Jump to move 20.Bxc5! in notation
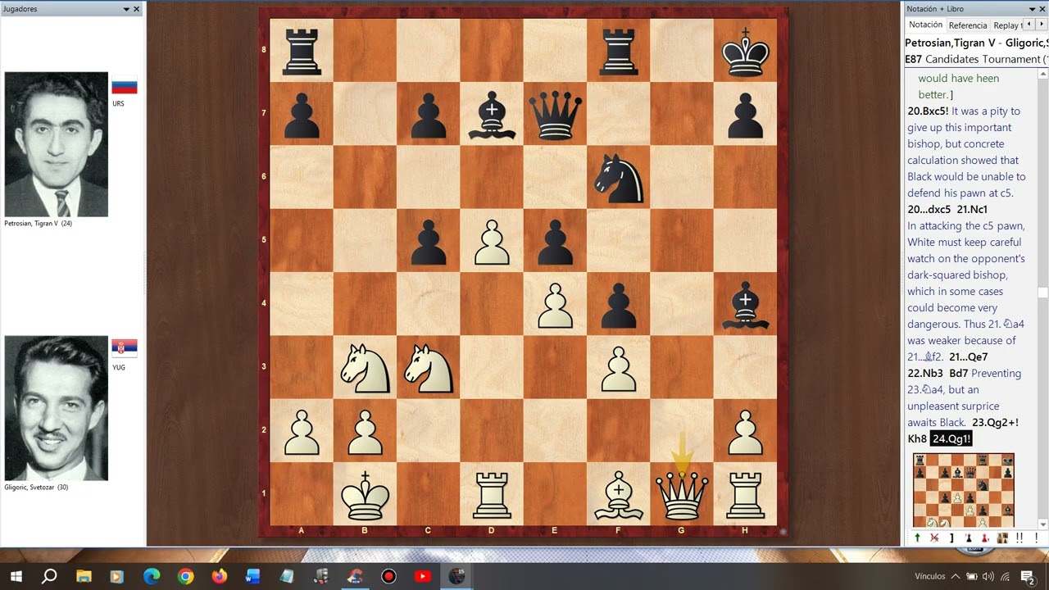This screenshot has height=590, width=1049. point(928,111)
